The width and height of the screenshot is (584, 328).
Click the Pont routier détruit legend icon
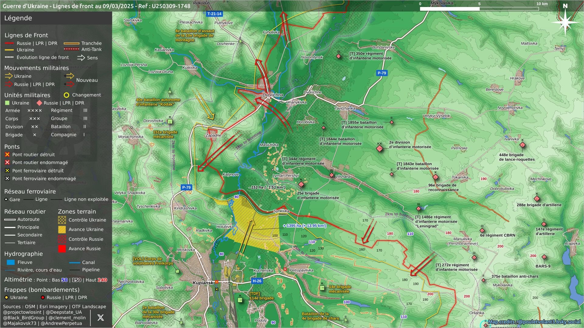(x=7, y=155)
